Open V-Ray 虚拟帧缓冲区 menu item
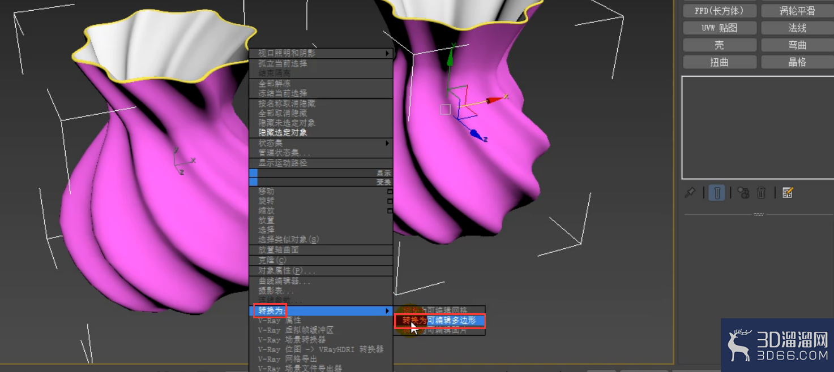The height and width of the screenshot is (372, 834). tap(321, 330)
